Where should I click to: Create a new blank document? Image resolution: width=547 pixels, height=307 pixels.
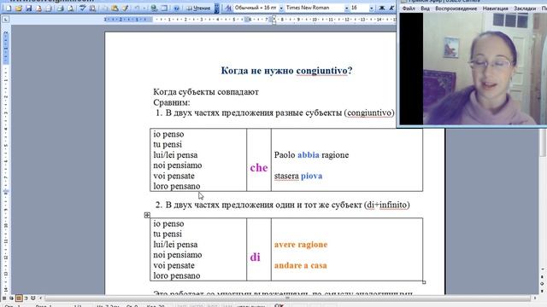click(9, 8)
